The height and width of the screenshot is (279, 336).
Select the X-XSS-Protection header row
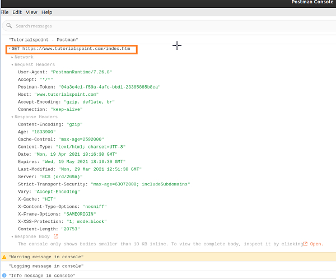[x=62, y=221]
